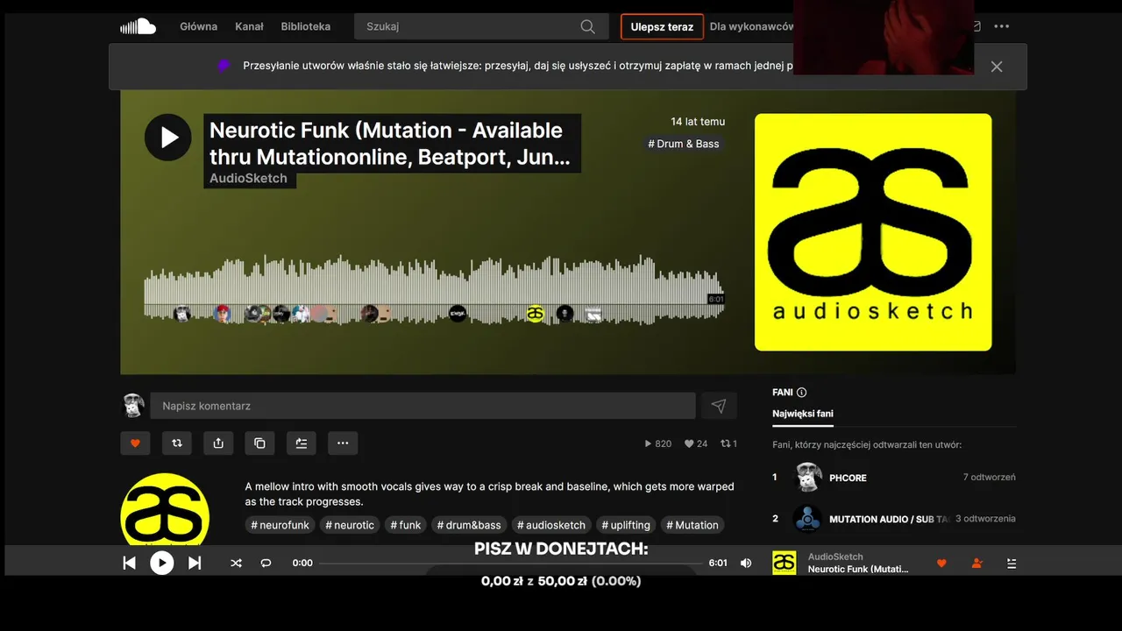
Task: Click the Drum & Bass genre tag
Action: (684, 144)
